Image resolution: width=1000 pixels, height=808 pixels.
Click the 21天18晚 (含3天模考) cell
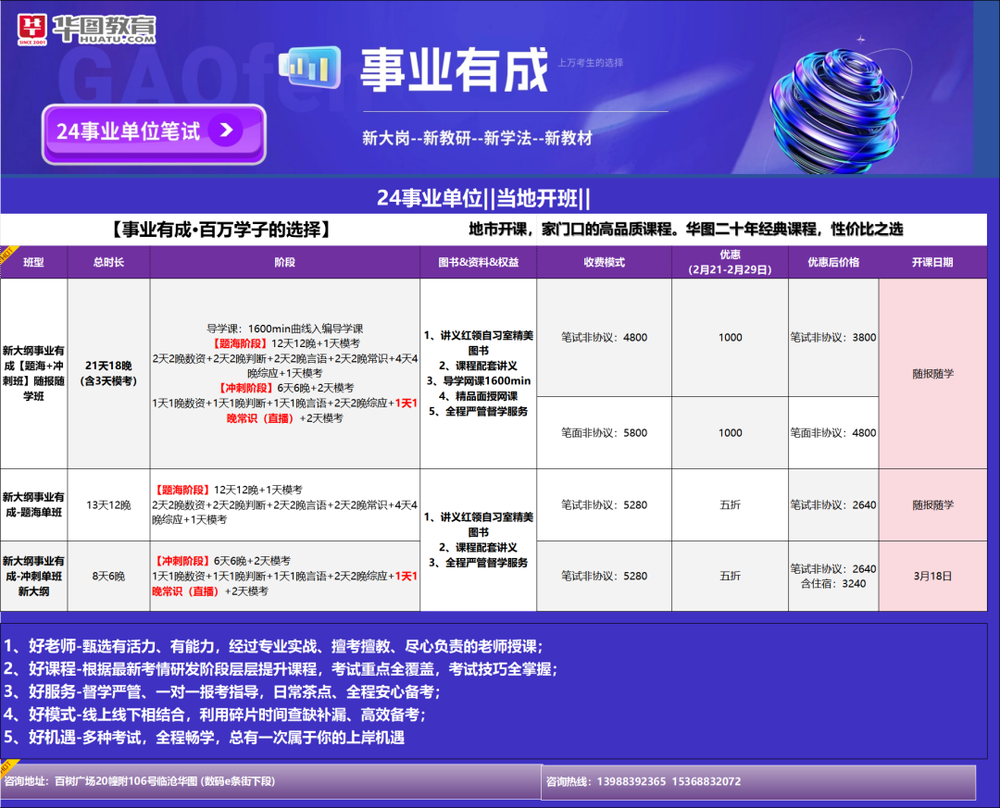pyautogui.click(x=108, y=373)
